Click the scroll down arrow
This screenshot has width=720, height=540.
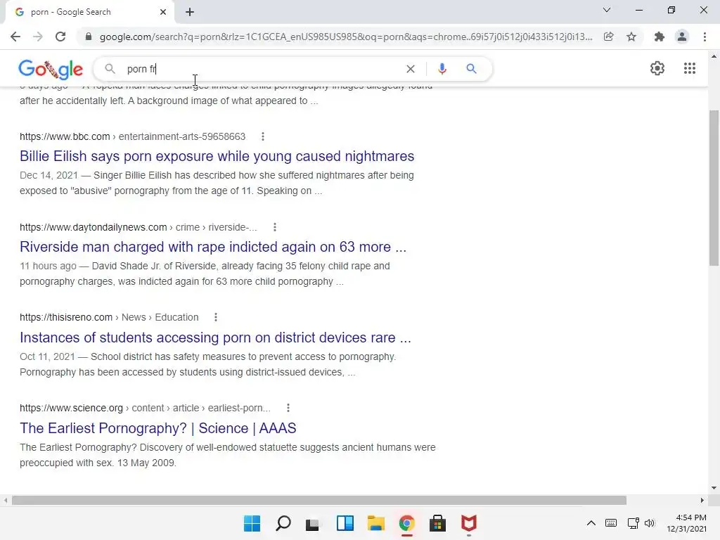pyautogui.click(x=714, y=488)
